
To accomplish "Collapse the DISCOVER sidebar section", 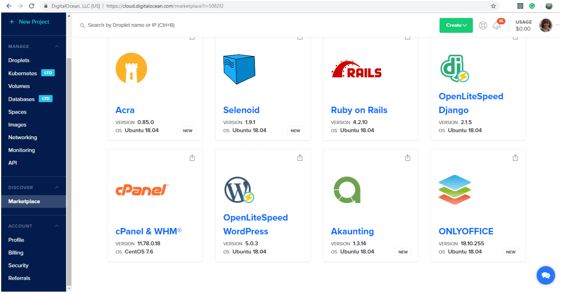I will [57, 187].
